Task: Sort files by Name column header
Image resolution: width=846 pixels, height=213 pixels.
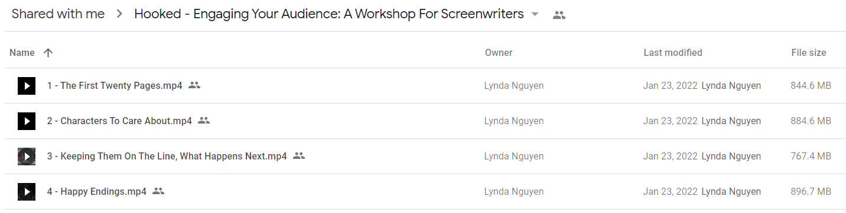Action: click(22, 52)
